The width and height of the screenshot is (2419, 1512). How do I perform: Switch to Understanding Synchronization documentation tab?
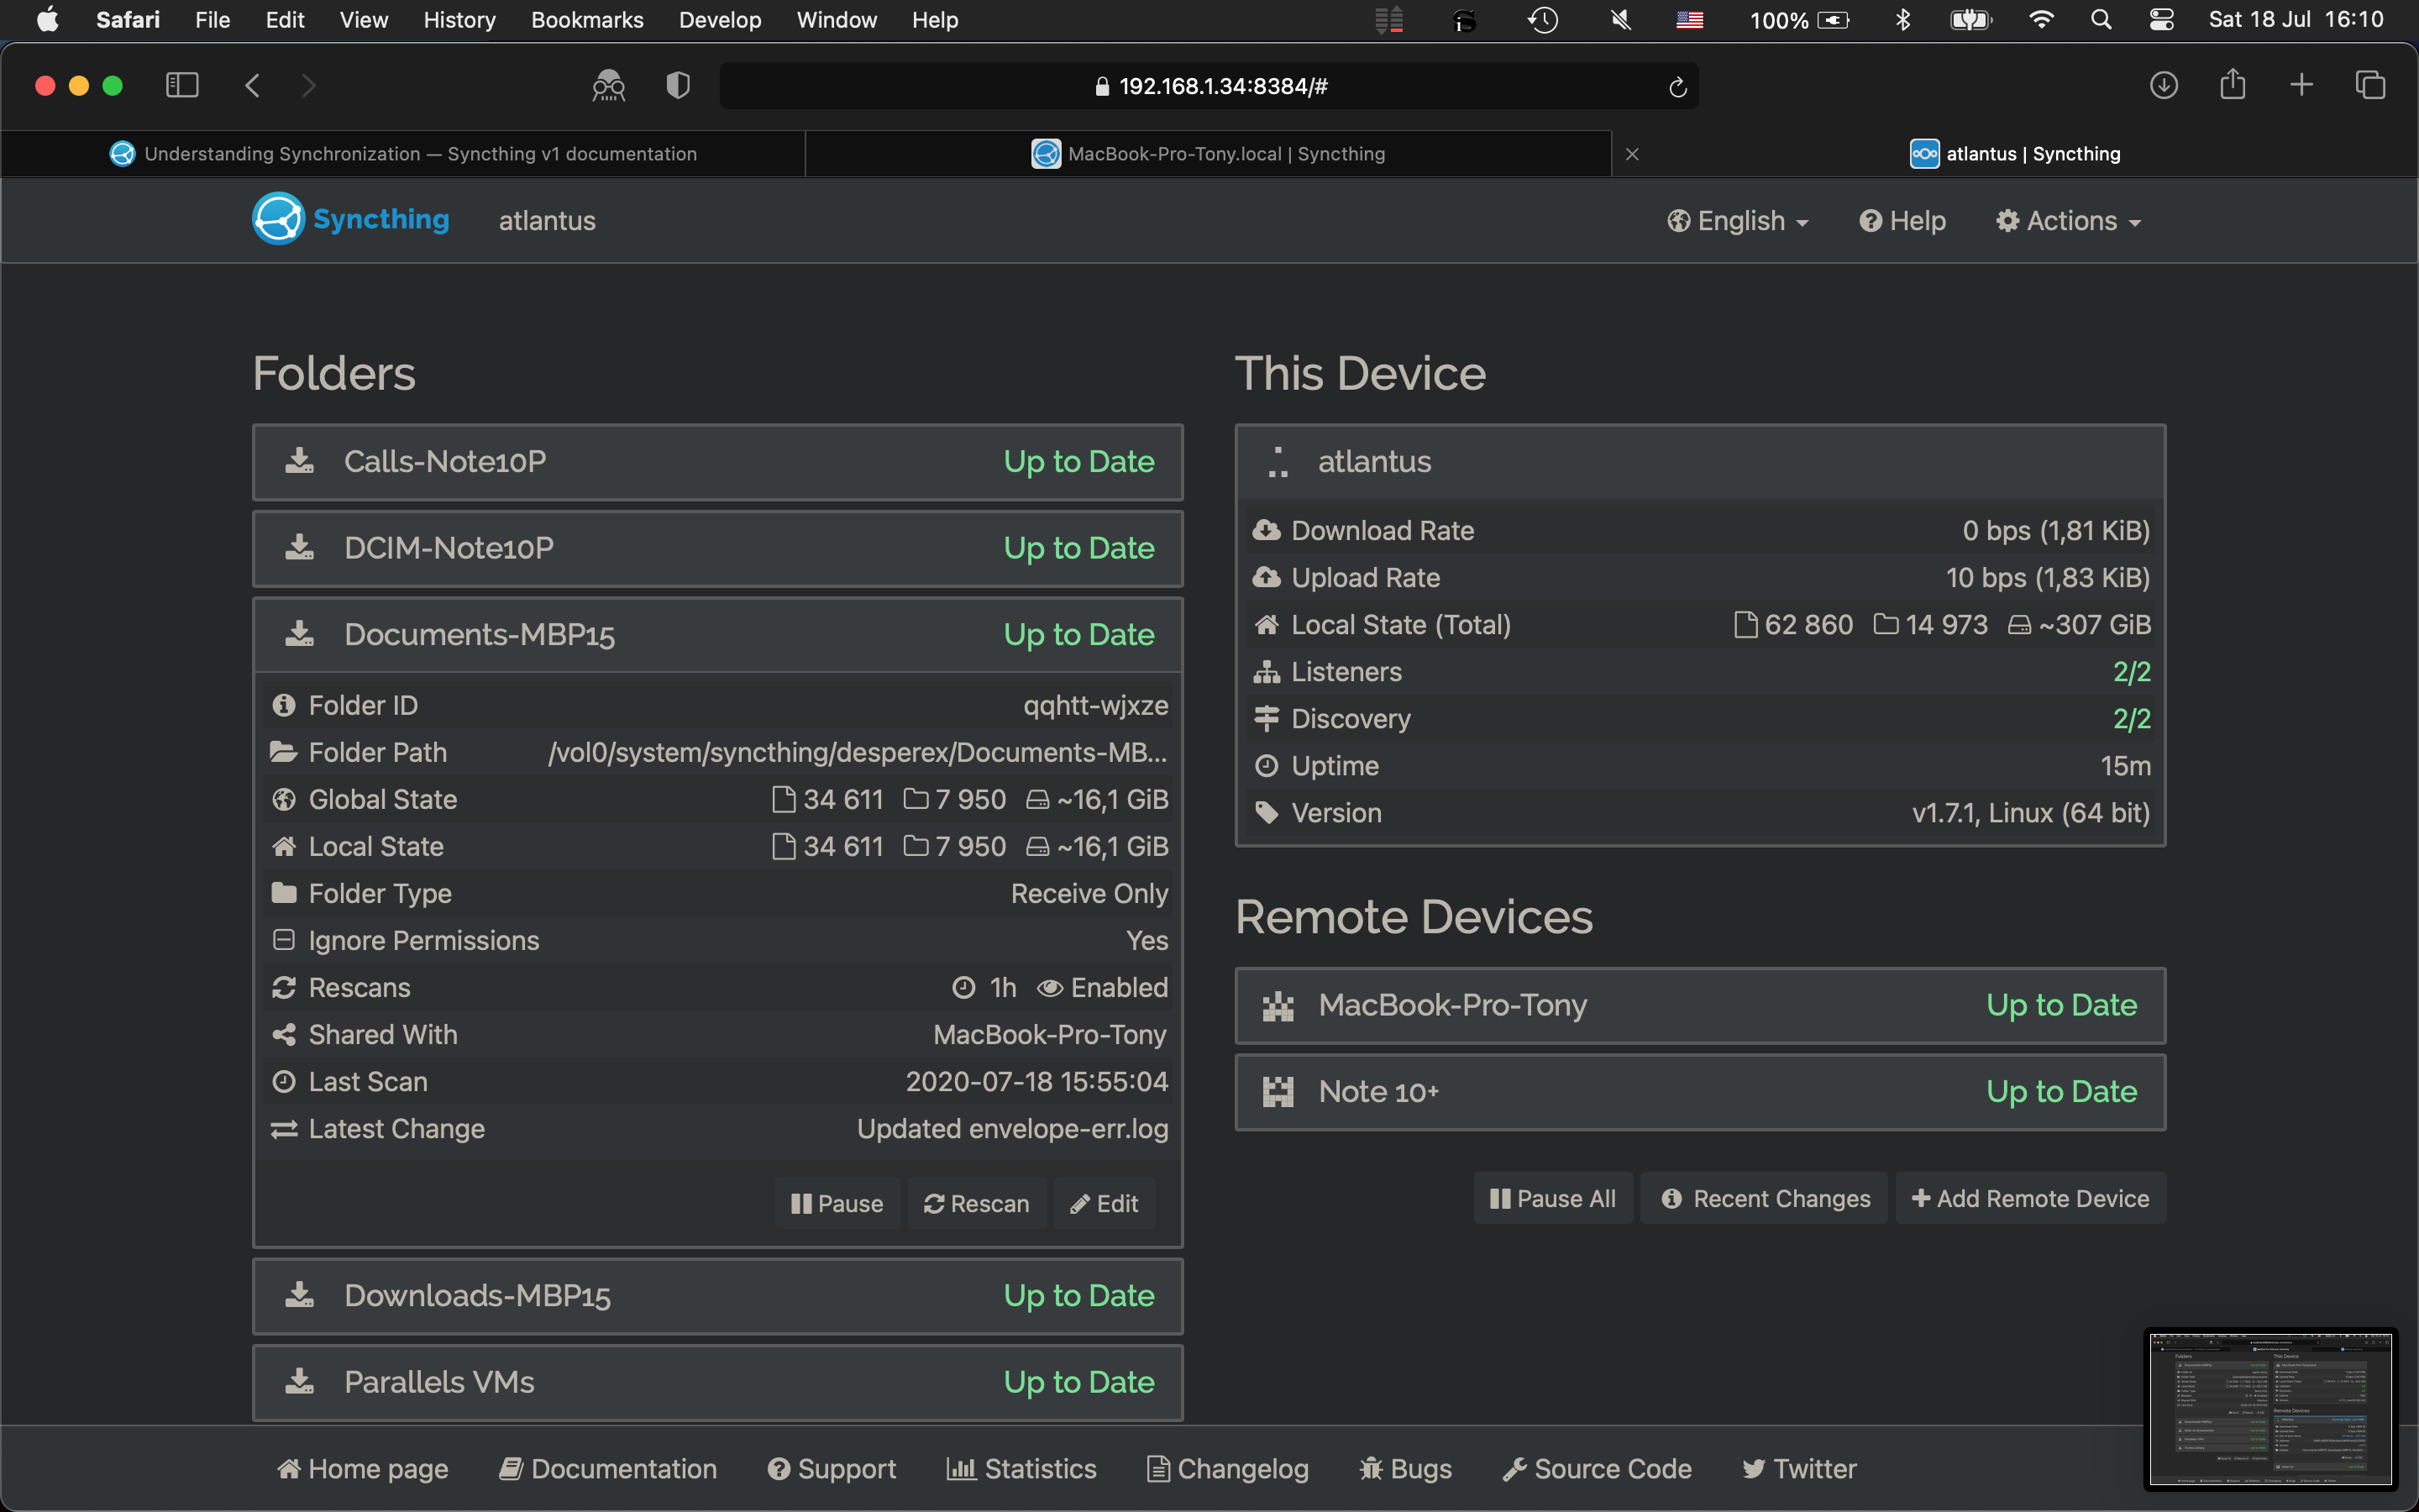tap(403, 154)
